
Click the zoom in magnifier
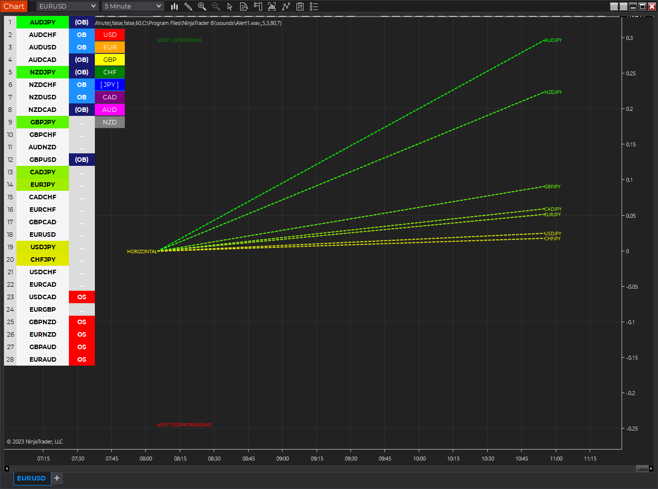202,6
